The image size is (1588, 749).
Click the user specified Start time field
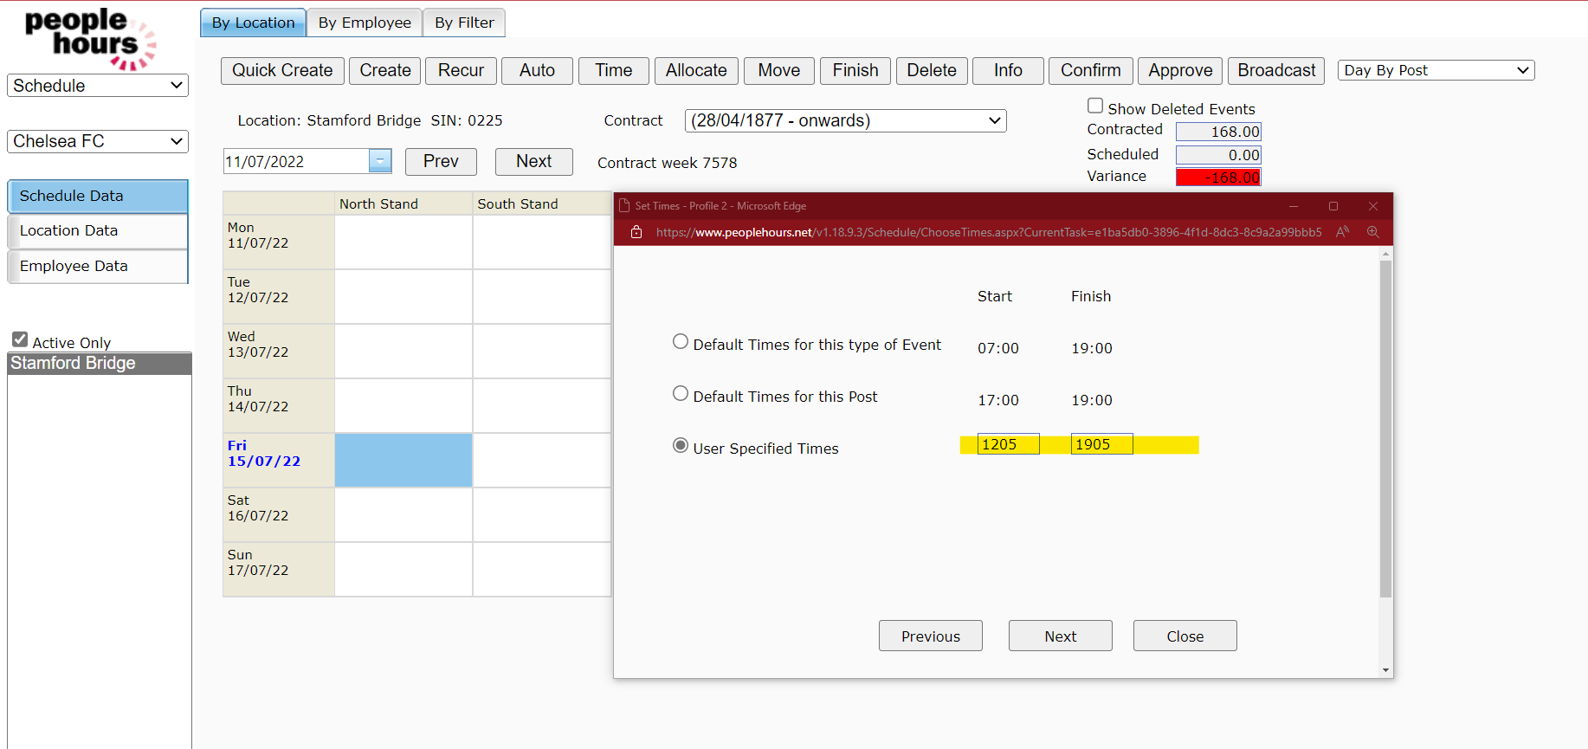pyautogui.click(x=1008, y=444)
